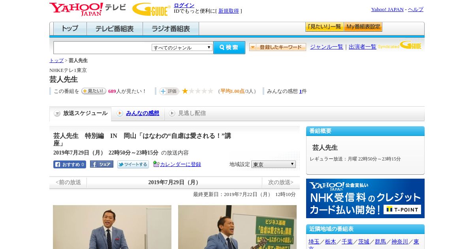Click the Yahoo! JAPAN テレビ logo

tap(87, 9)
